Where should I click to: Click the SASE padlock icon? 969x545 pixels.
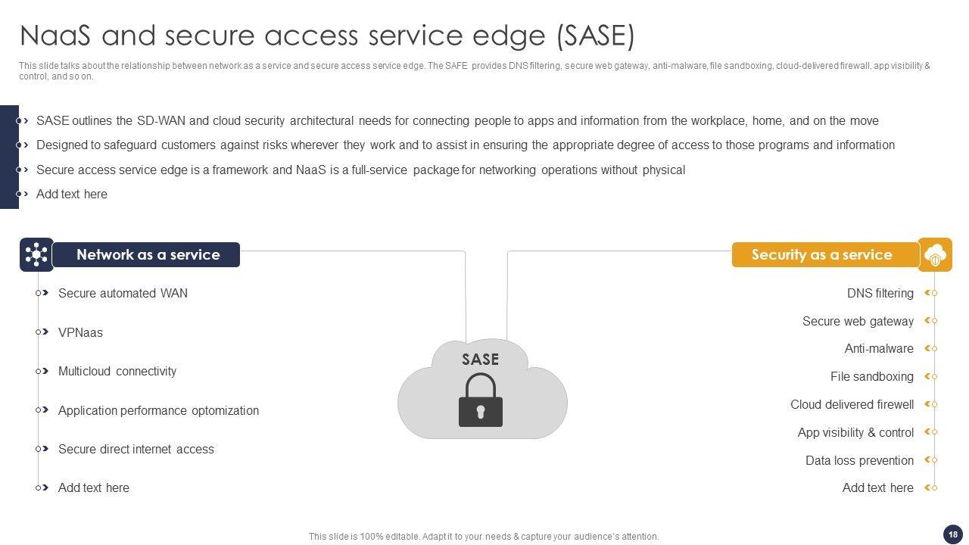[481, 400]
